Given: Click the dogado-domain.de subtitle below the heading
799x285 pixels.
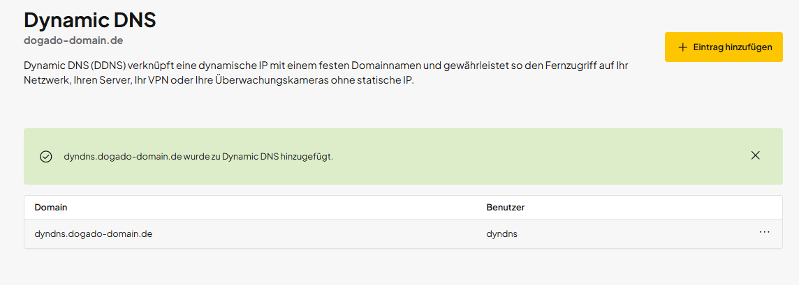Looking at the screenshot, I should (73, 40).
